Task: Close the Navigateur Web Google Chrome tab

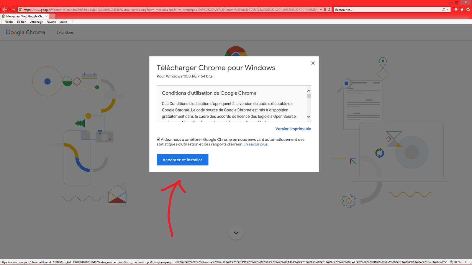Action: 46,16
